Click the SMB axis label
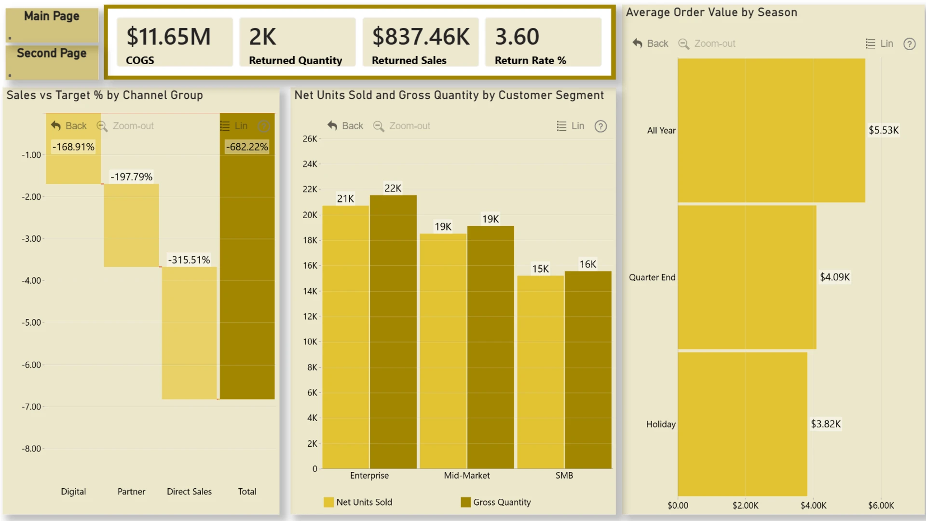Screen dimensions: 926x521 coord(564,476)
